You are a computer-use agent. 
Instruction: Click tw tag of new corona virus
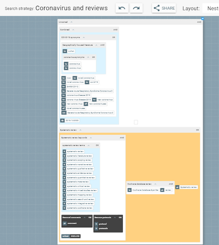64,104
